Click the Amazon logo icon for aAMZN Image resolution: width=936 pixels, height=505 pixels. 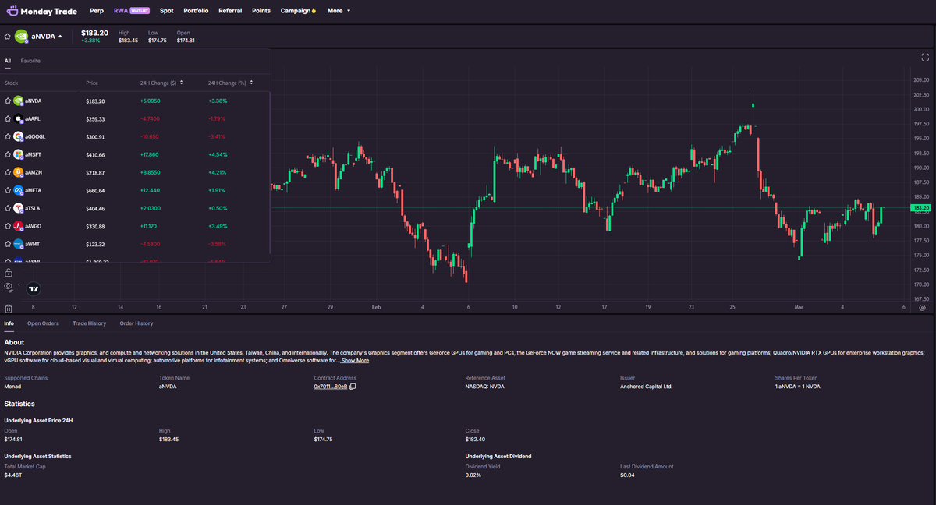[x=19, y=172]
